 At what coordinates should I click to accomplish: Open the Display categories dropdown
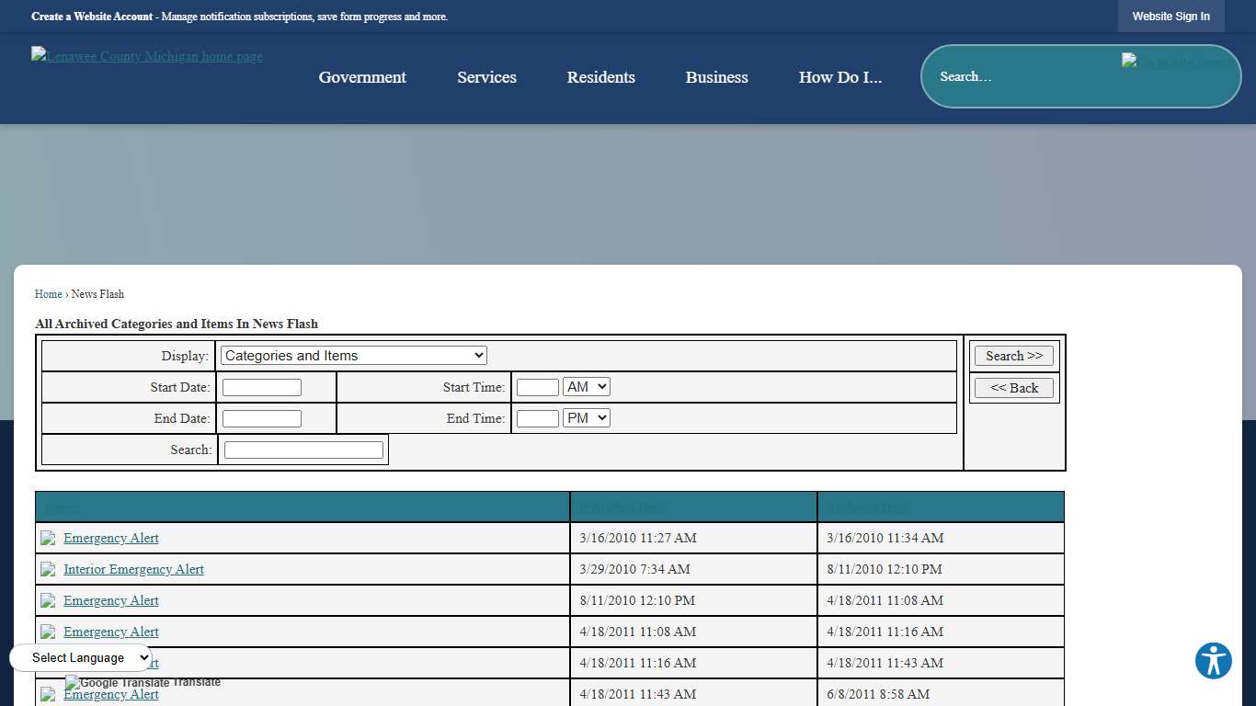[353, 356]
